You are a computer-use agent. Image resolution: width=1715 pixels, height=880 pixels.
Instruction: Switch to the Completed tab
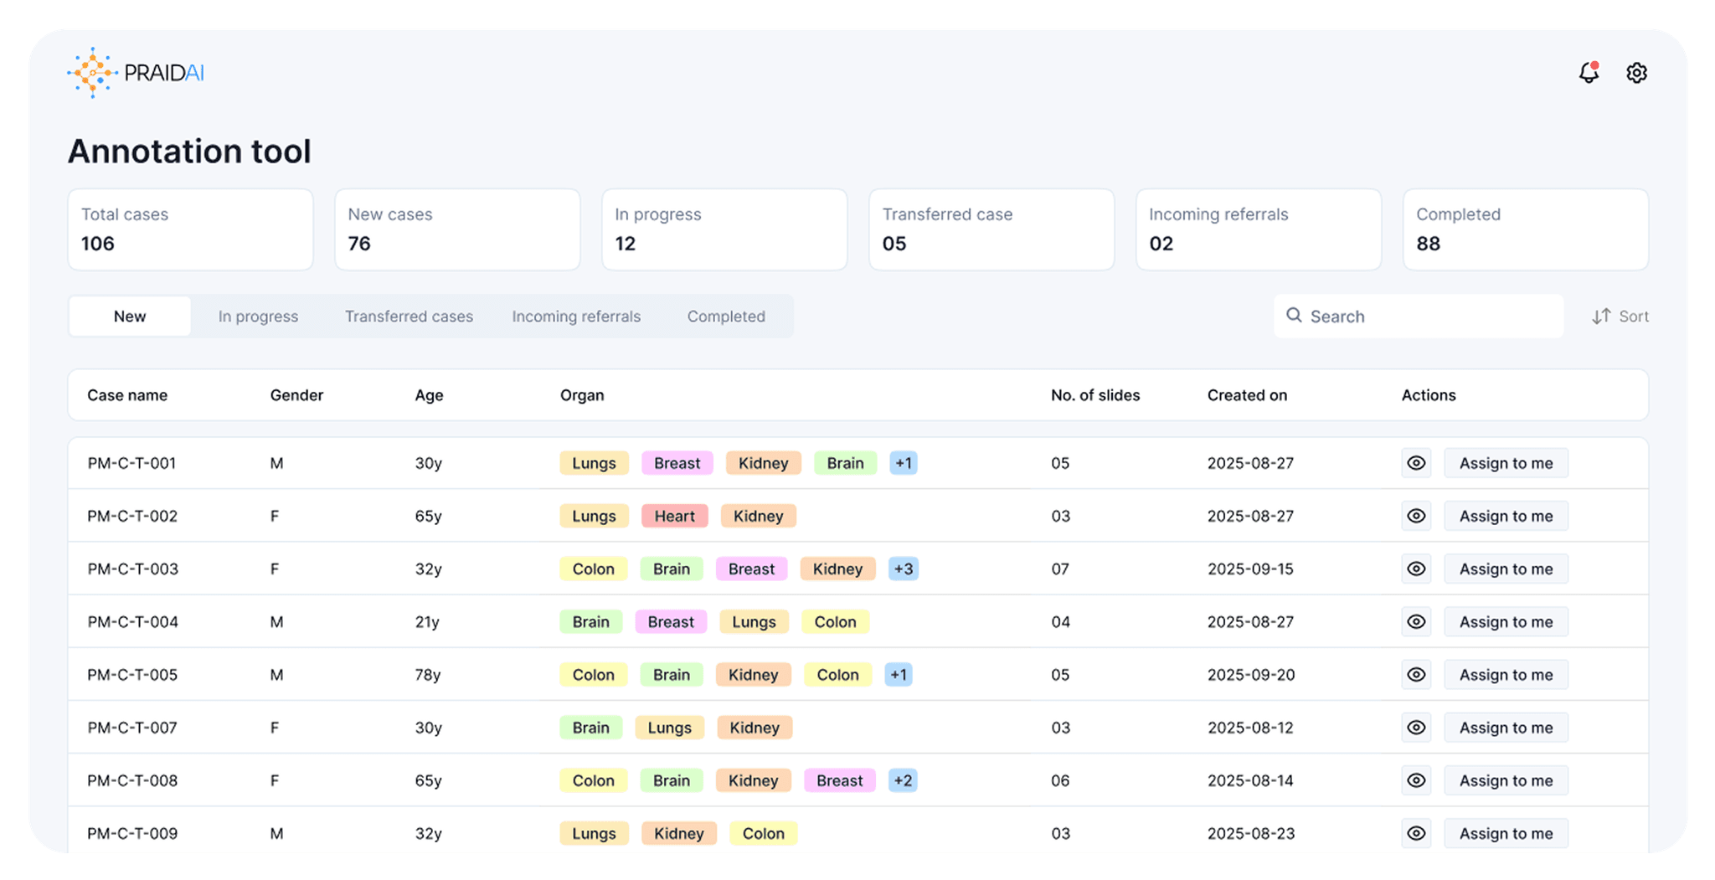point(726,316)
